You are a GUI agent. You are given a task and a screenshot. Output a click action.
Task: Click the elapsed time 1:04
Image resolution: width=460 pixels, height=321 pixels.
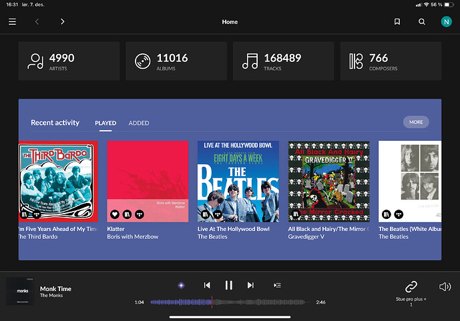coord(140,302)
